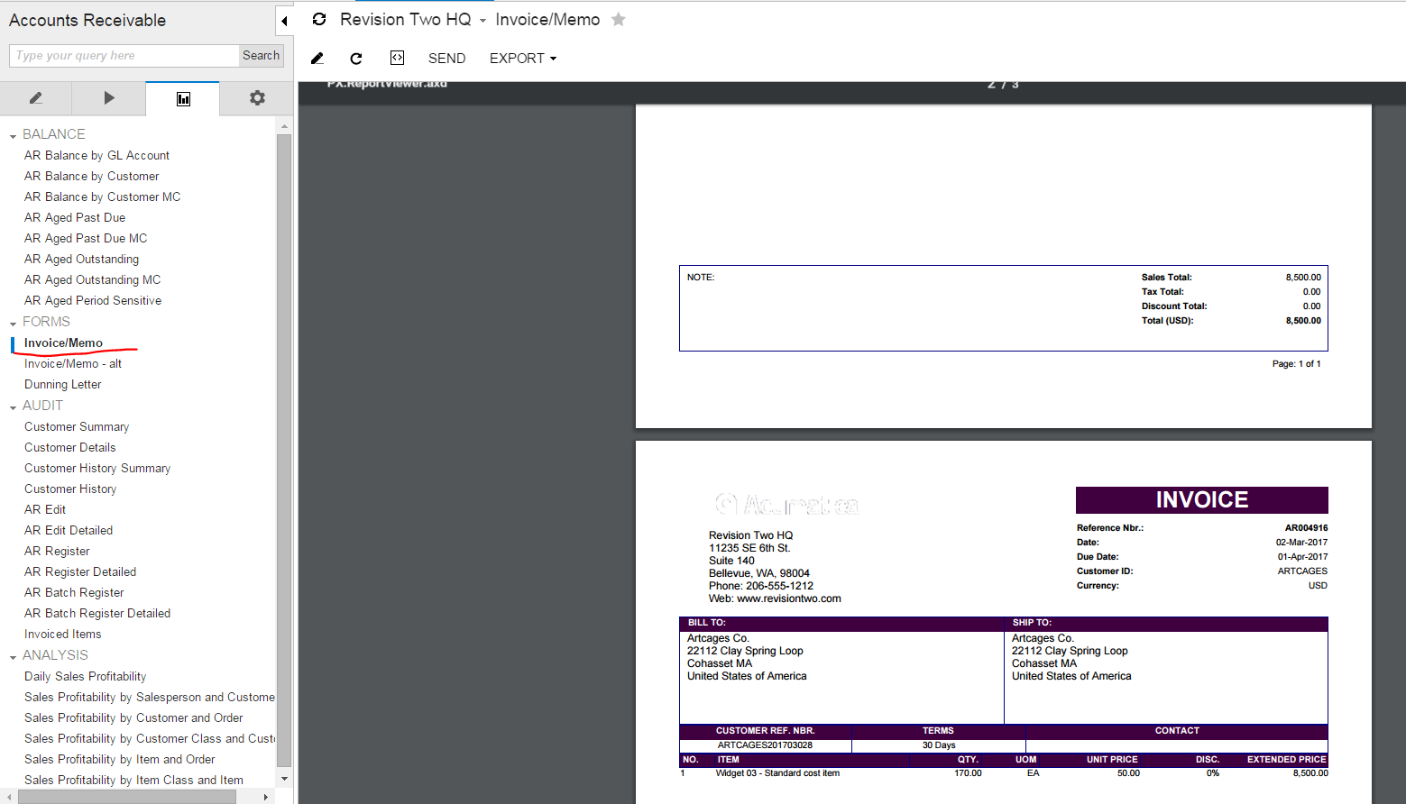Image resolution: width=1406 pixels, height=804 pixels.
Task: Open sidebar settings via the gear icon
Action: pos(255,97)
